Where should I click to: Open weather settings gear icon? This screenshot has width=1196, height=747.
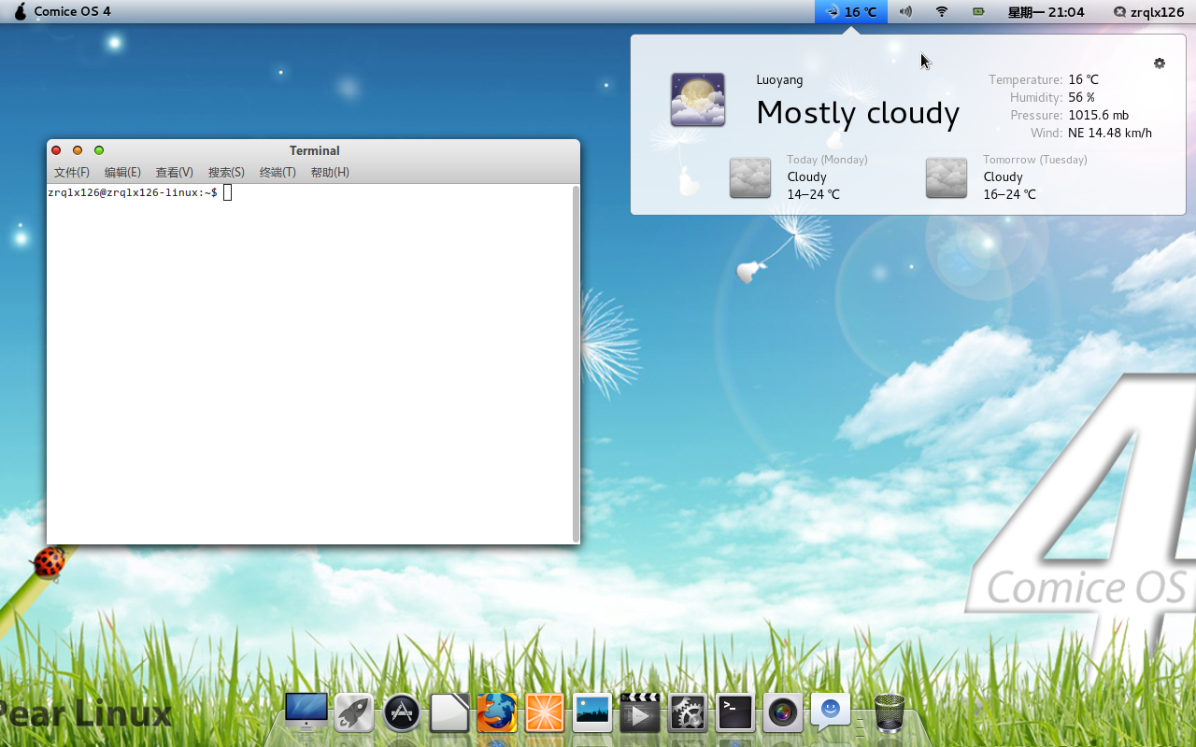[1160, 63]
